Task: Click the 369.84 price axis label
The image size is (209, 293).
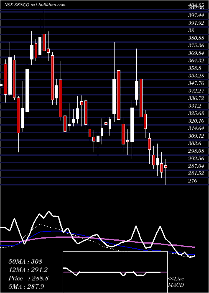Action: coord(196,53)
